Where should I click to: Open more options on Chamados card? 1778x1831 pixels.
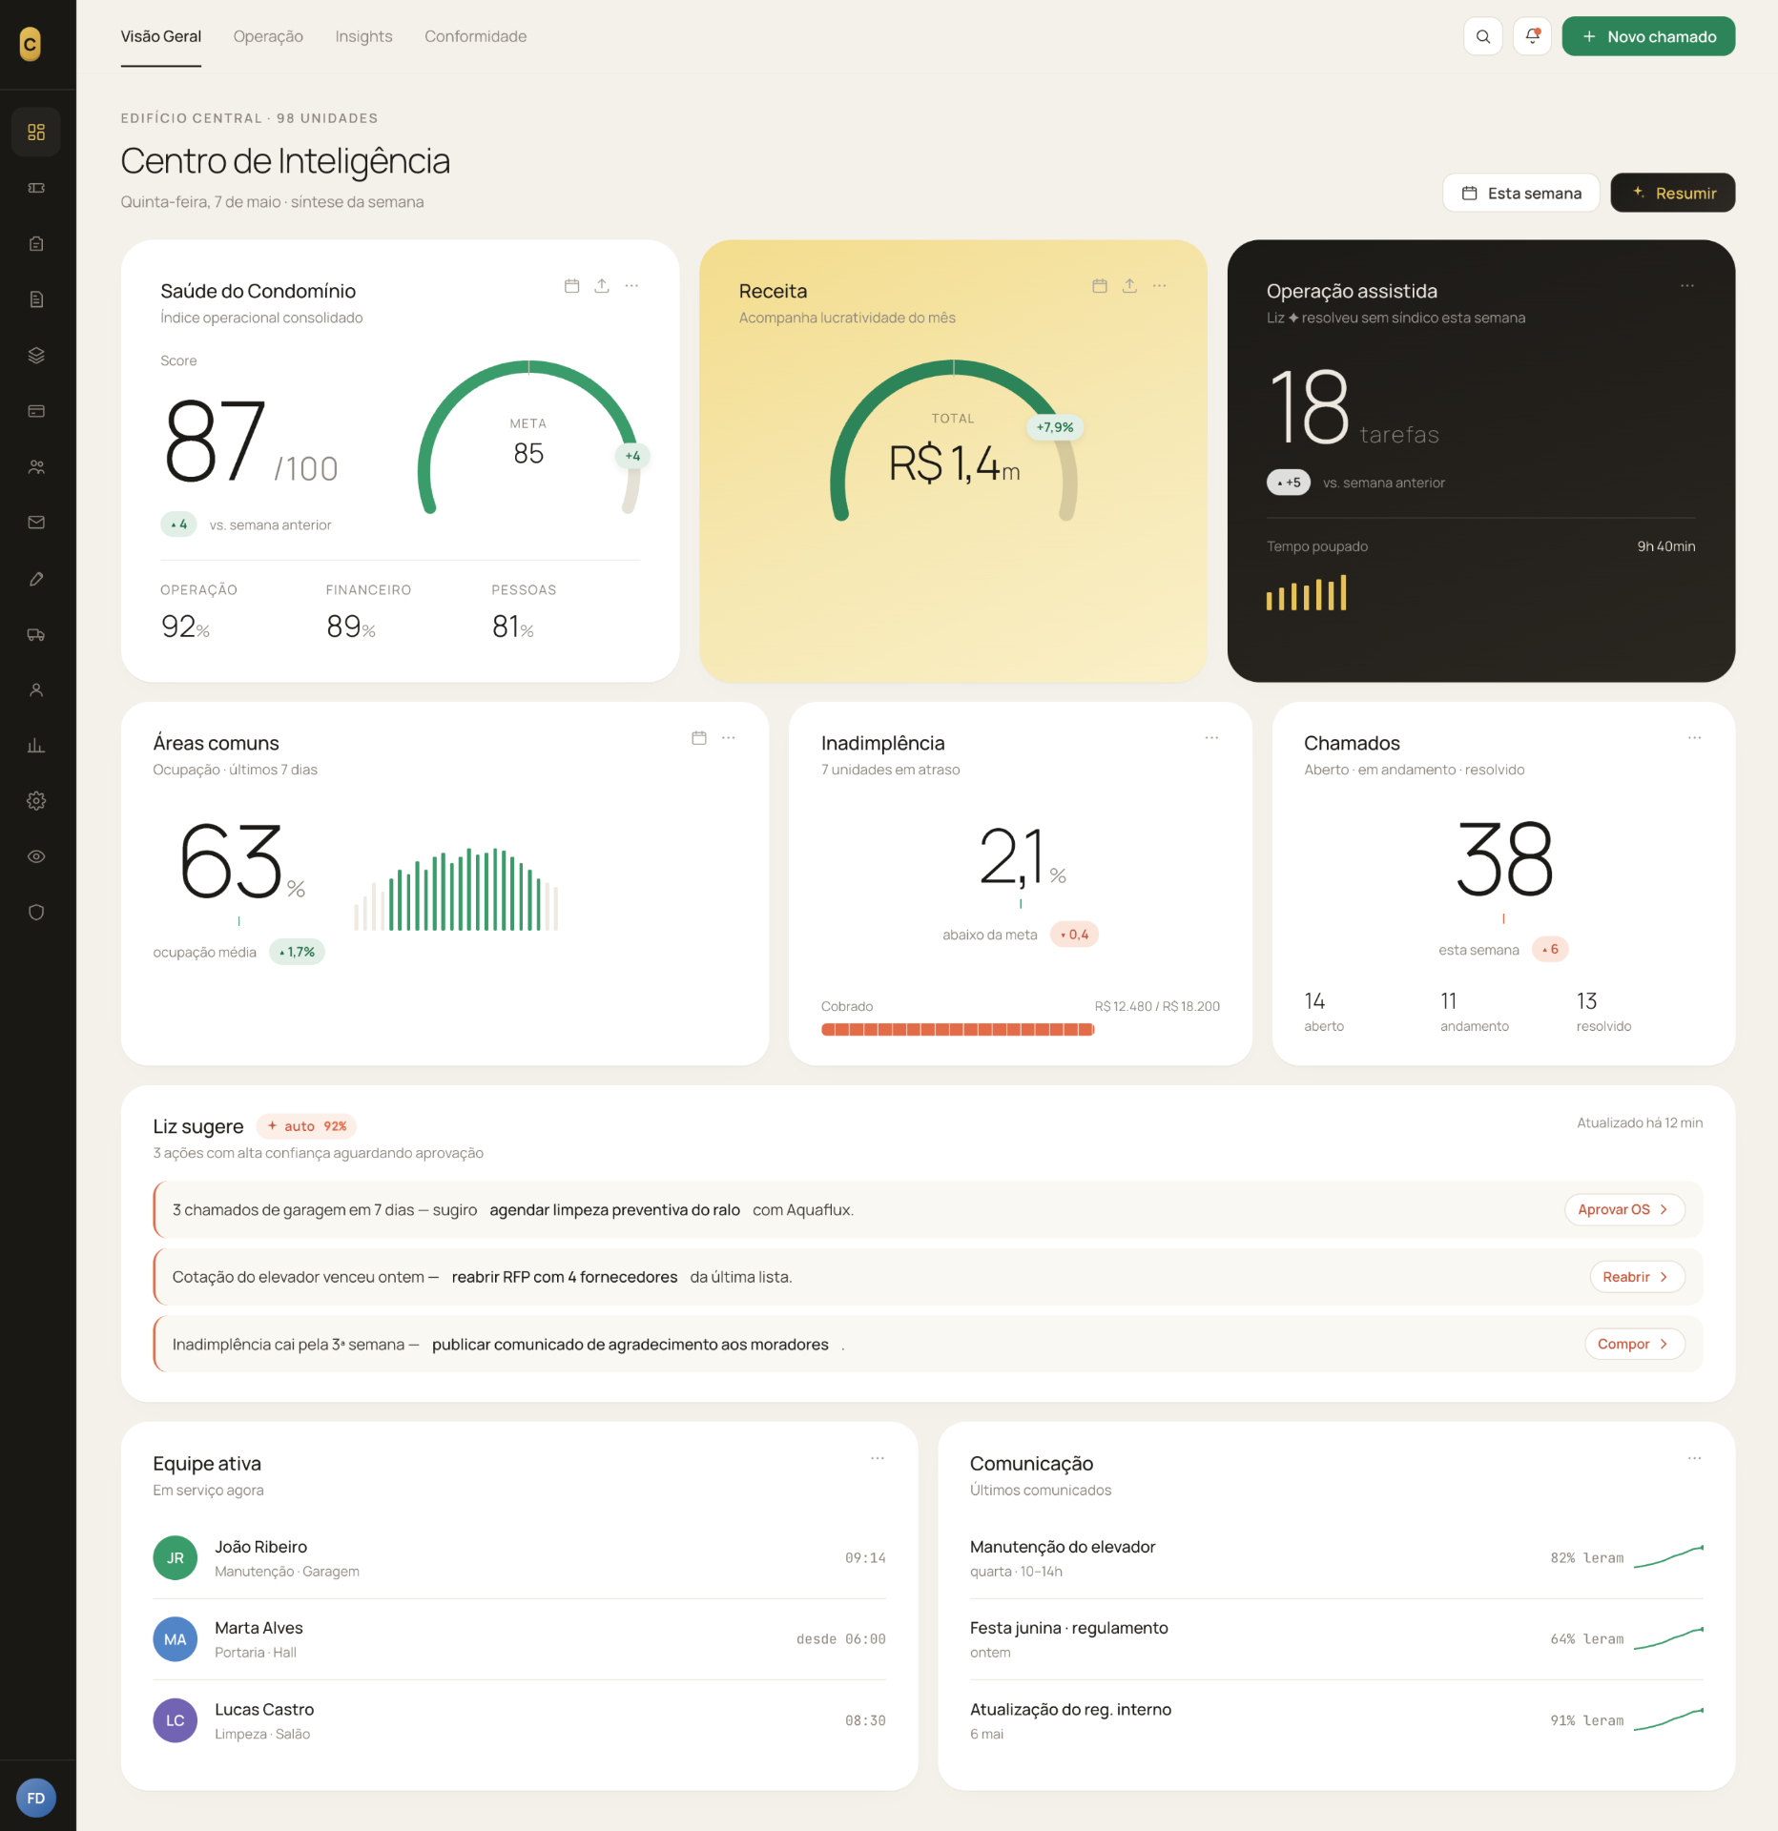(x=1694, y=738)
